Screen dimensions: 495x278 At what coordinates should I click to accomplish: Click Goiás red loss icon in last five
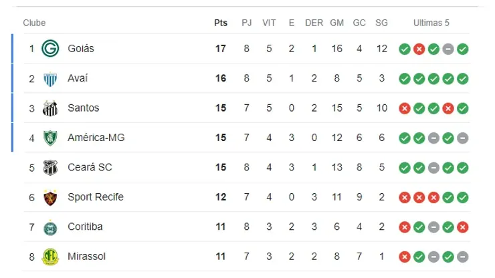419,49
